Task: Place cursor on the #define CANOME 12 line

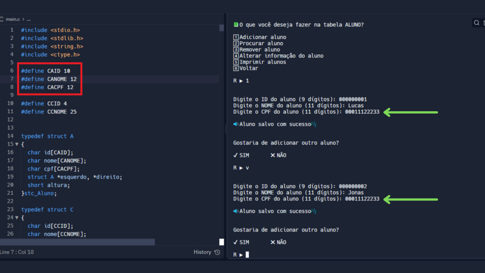Action: point(48,79)
